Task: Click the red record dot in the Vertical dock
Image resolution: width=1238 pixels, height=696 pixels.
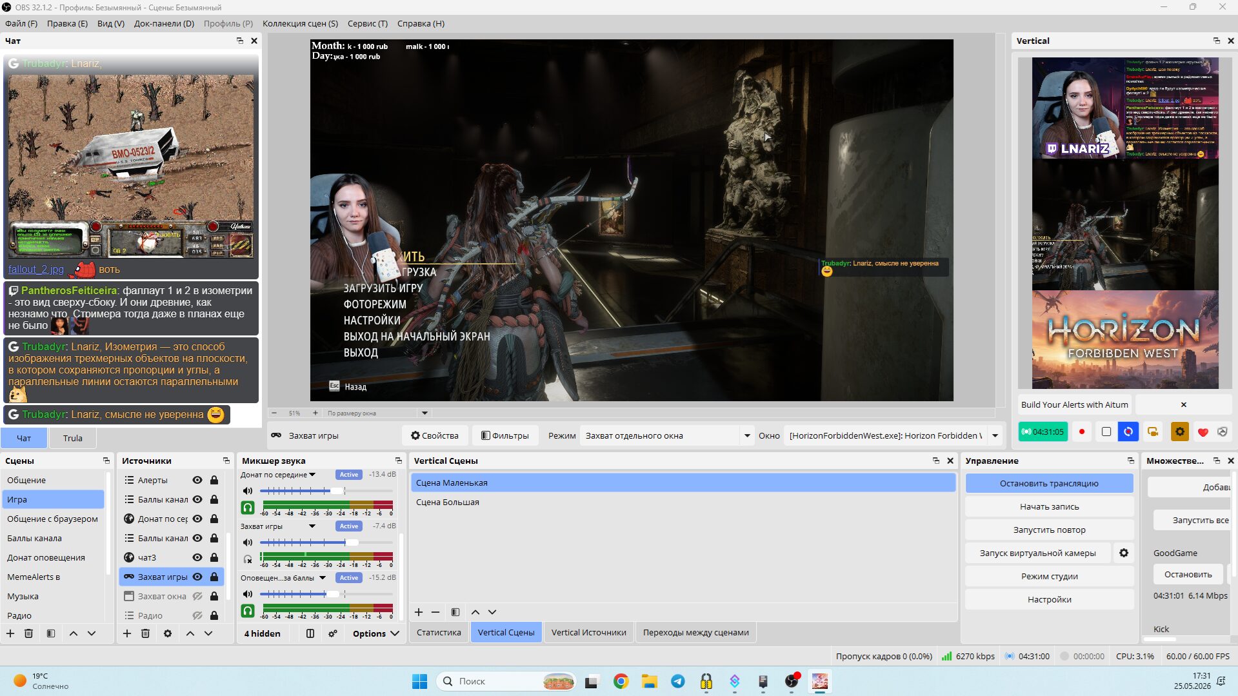Action: coord(1082,432)
